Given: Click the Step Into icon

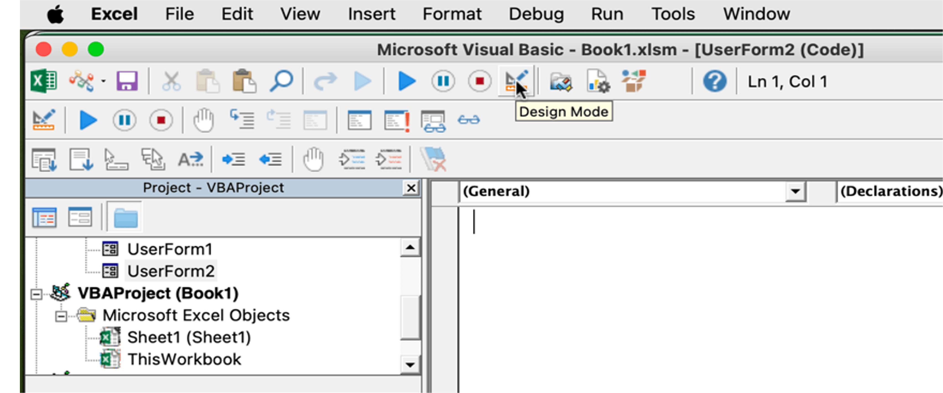Looking at the screenshot, I should 242,119.
